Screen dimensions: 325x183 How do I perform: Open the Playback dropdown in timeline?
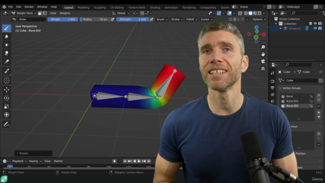tap(19, 161)
